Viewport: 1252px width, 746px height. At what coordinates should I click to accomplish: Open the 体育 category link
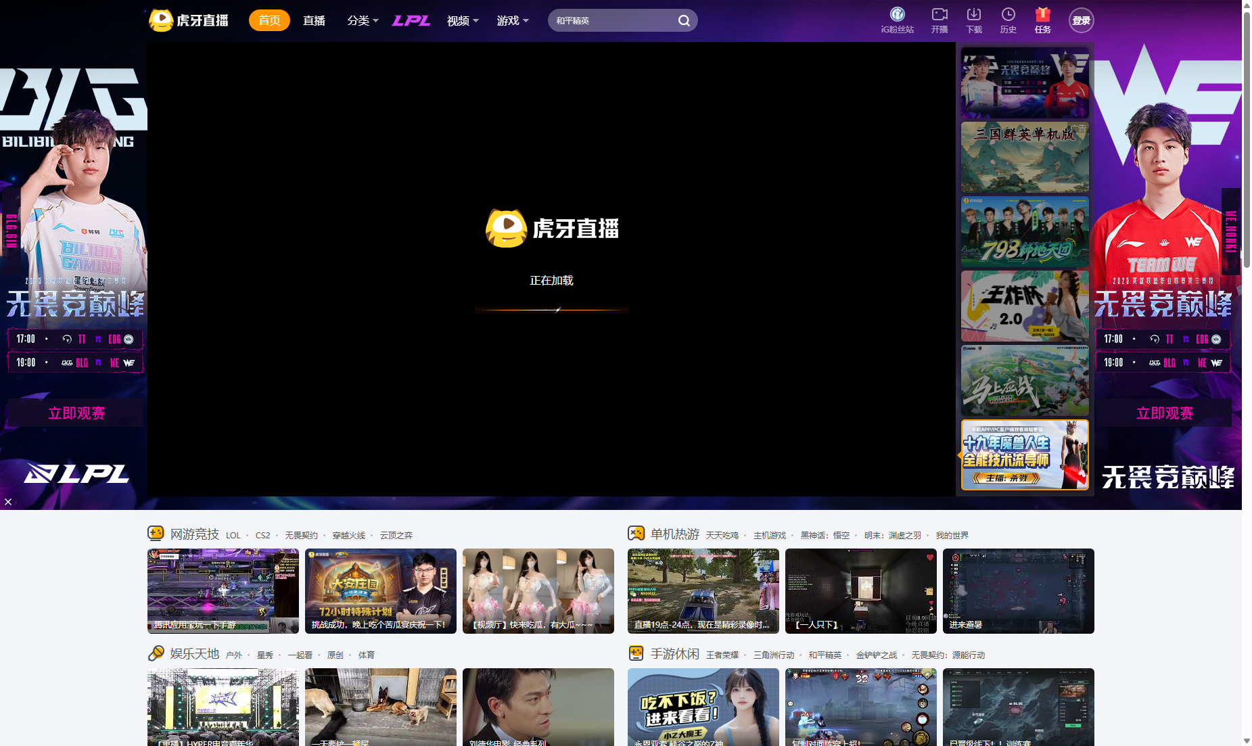367,655
